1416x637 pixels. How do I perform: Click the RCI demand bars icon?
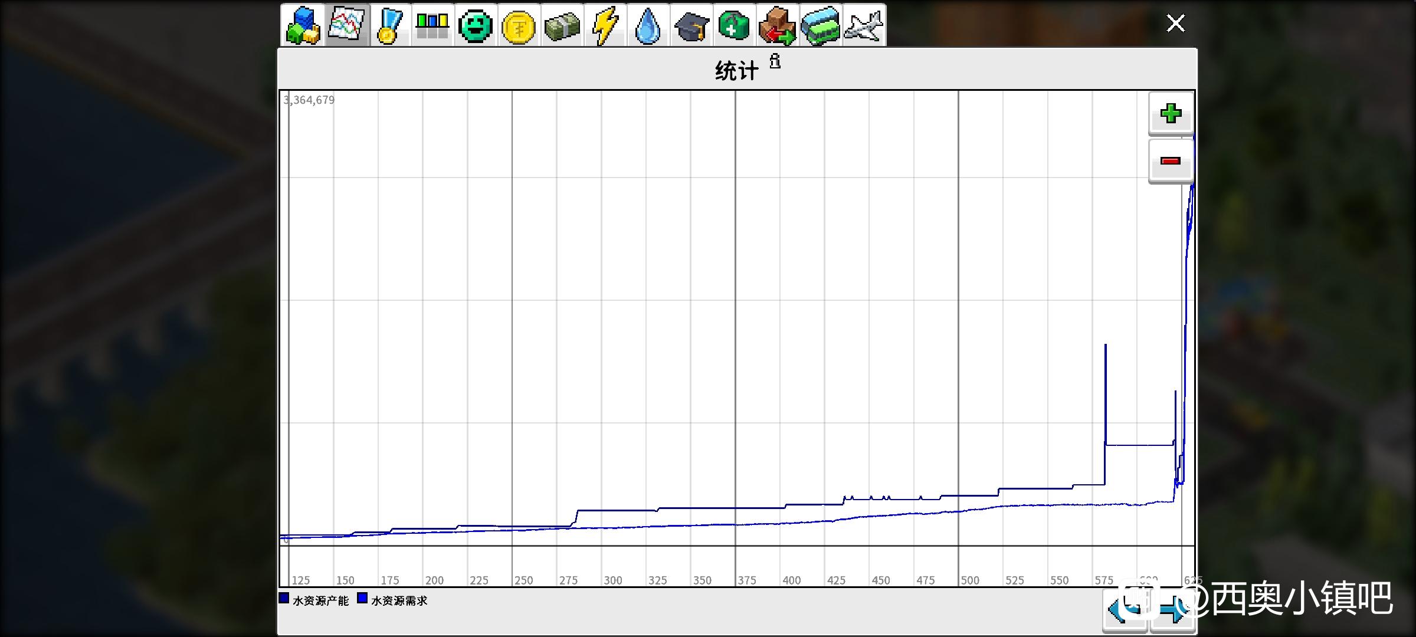(432, 25)
